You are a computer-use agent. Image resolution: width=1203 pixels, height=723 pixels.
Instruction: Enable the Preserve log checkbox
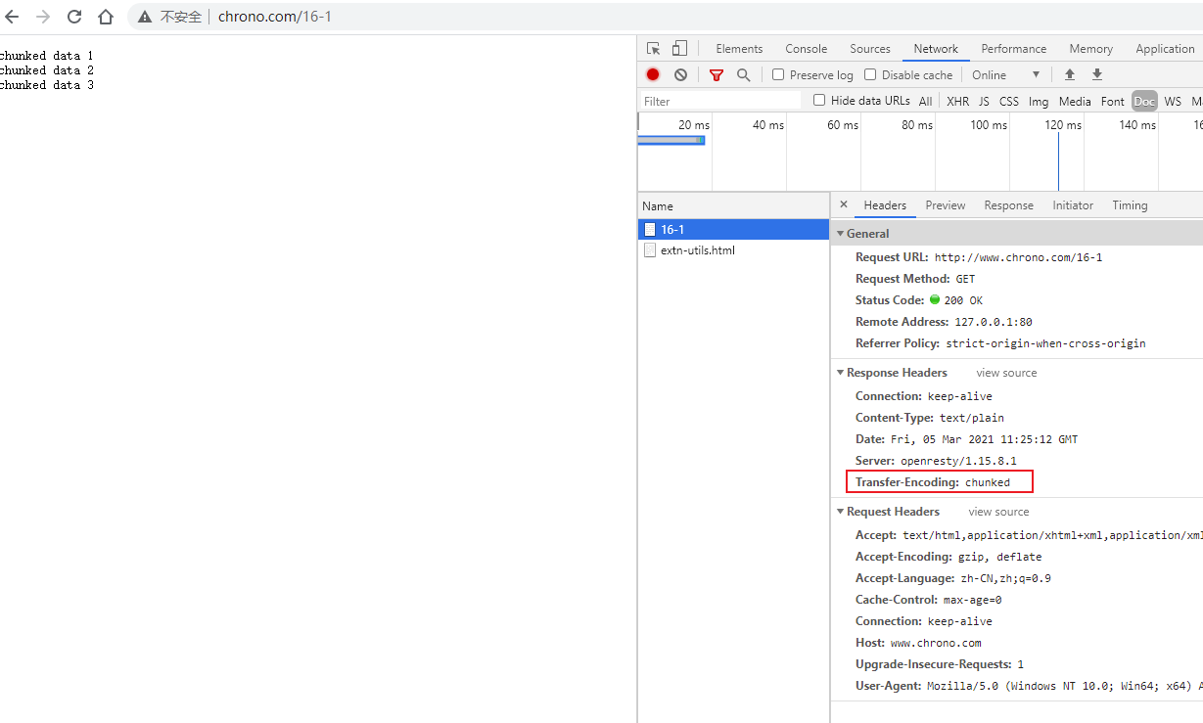click(778, 74)
